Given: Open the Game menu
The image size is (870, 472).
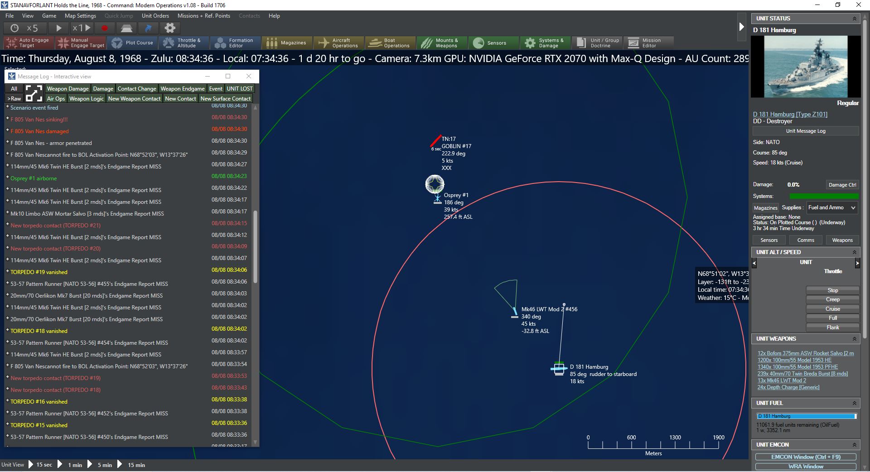Looking at the screenshot, I should point(49,16).
